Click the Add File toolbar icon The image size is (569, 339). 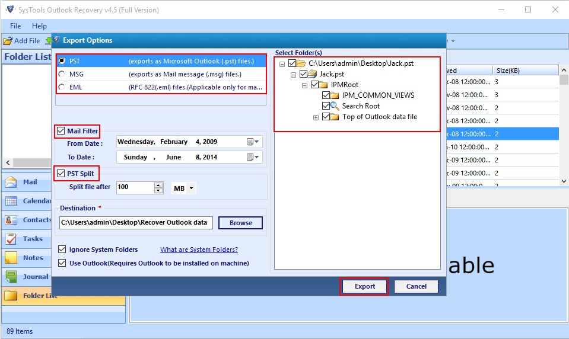pyautogui.click(x=8, y=41)
